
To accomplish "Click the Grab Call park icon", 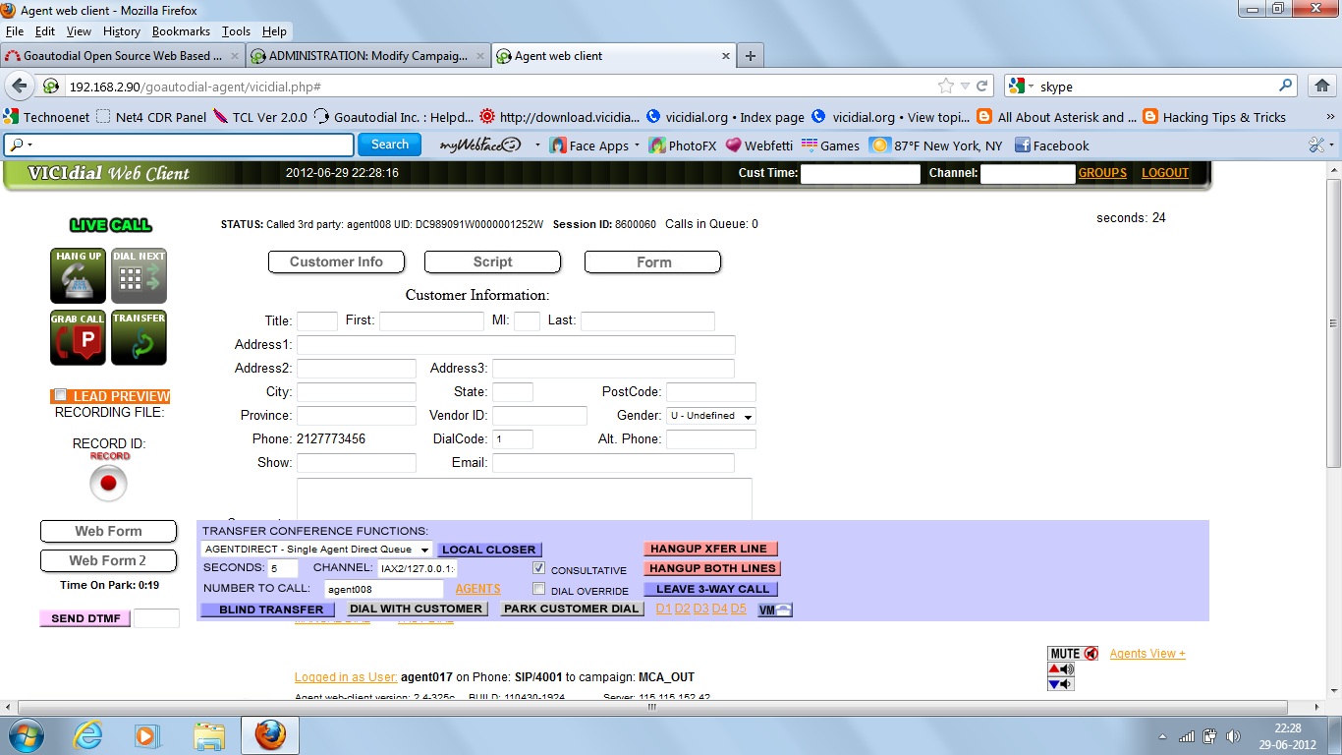I will (79, 337).
